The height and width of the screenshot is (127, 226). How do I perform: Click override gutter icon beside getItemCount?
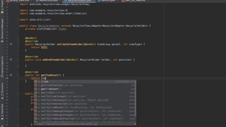pyautogui.click(x=11, y=75)
